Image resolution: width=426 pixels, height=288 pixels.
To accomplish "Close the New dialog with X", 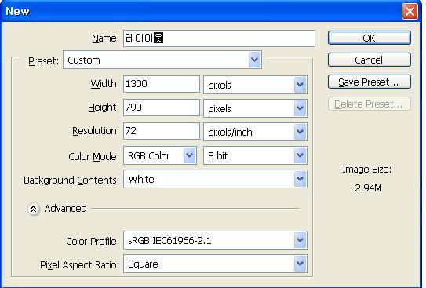I will (410, 12).
